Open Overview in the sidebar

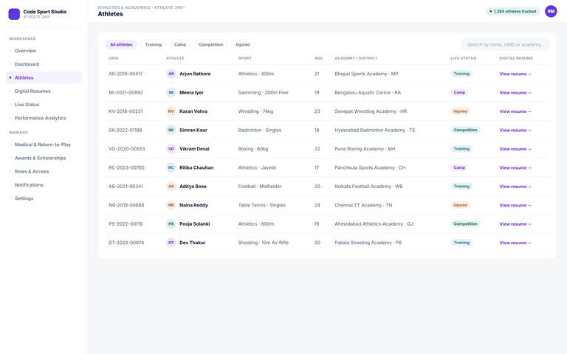(44, 51)
